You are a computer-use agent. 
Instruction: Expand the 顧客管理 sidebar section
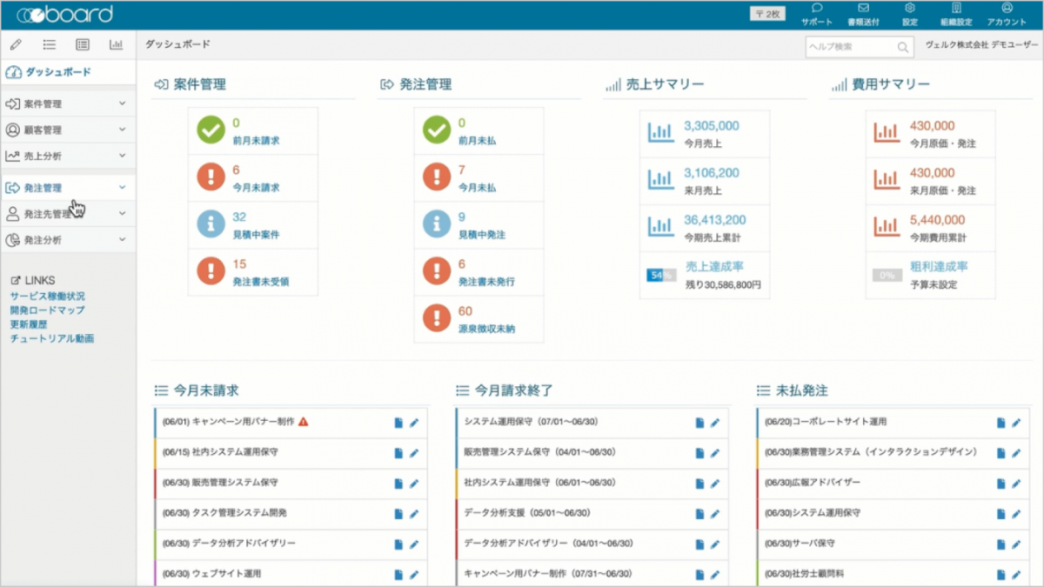[x=68, y=130]
